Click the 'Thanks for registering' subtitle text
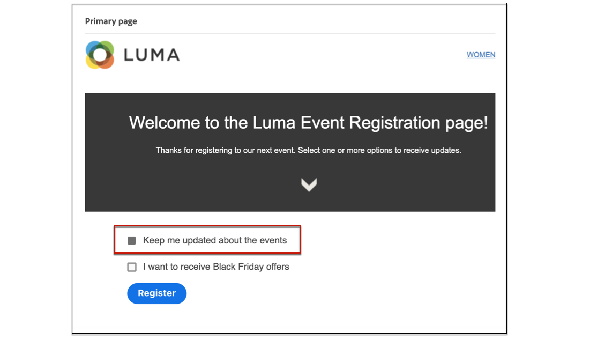Viewport: 597px width, 347px height. 308,150
